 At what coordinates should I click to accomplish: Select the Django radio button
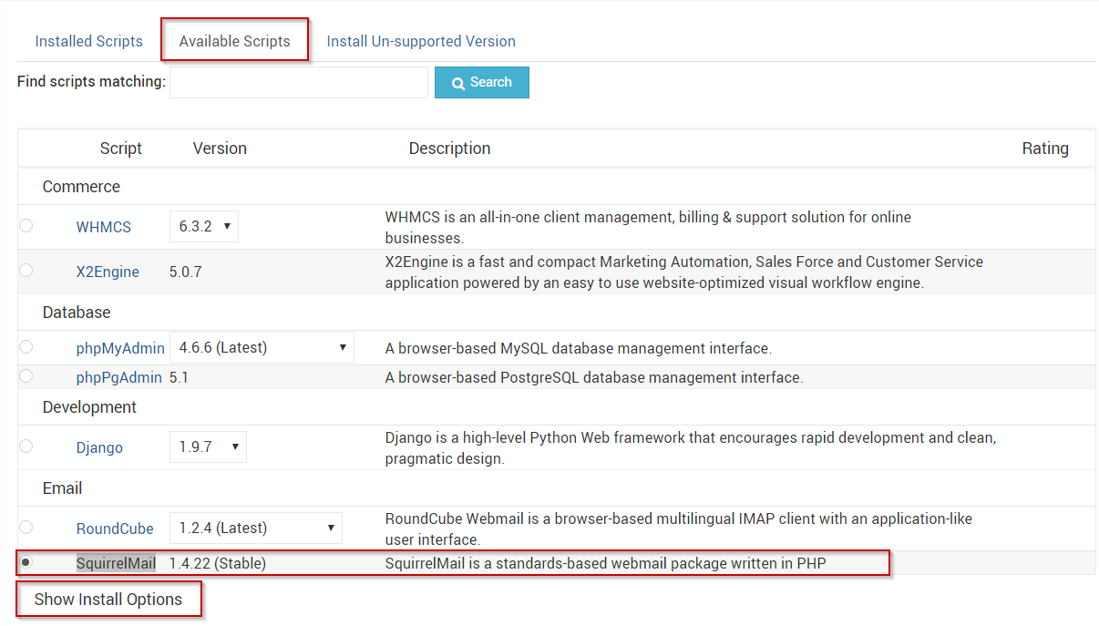[26, 446]
